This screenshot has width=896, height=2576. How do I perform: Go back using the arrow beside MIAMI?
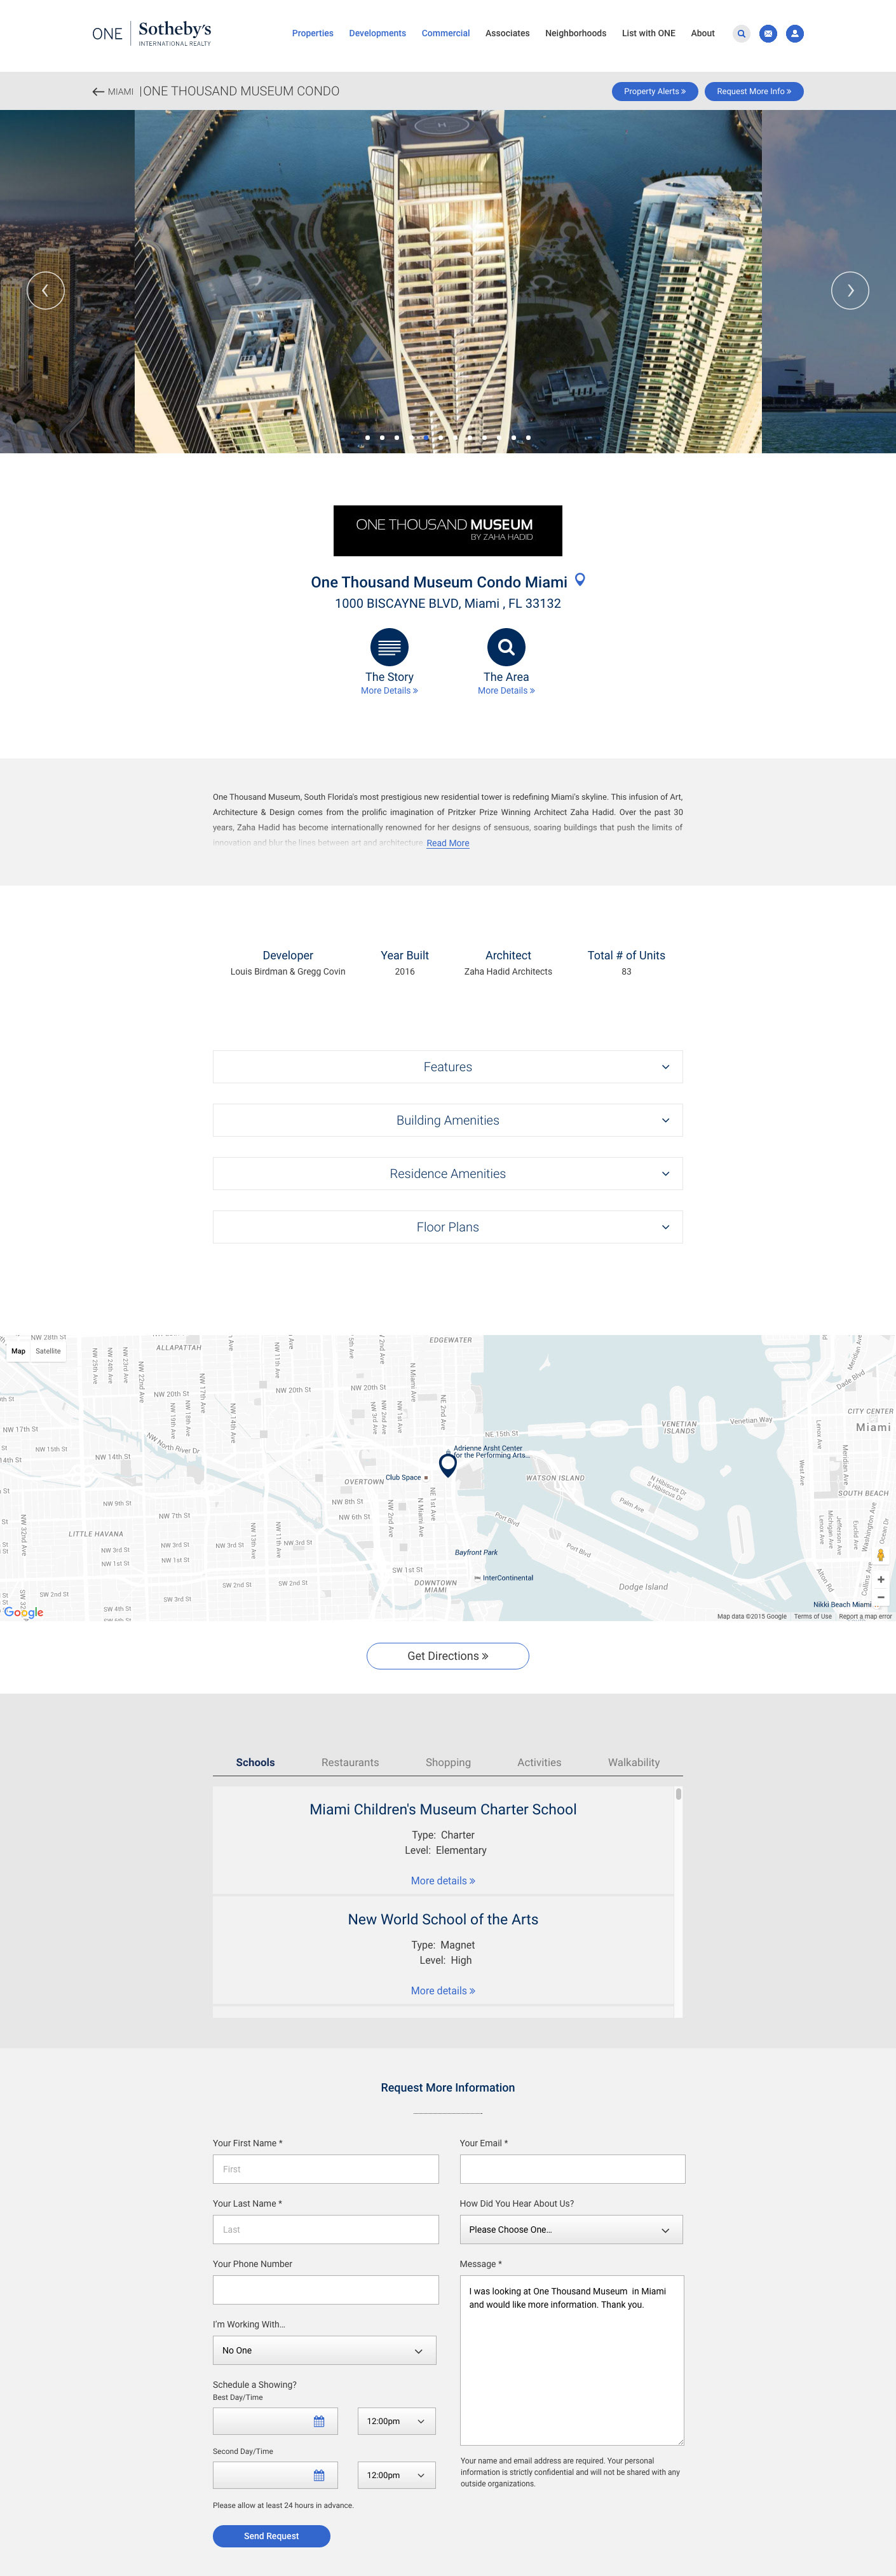pyautogui.click(x=98, y=92)
